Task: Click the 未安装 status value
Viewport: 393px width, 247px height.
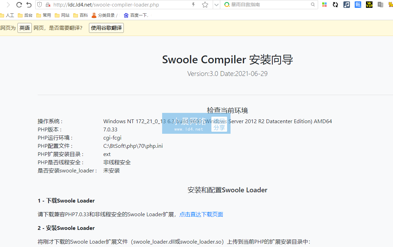Action: [112, 171]
